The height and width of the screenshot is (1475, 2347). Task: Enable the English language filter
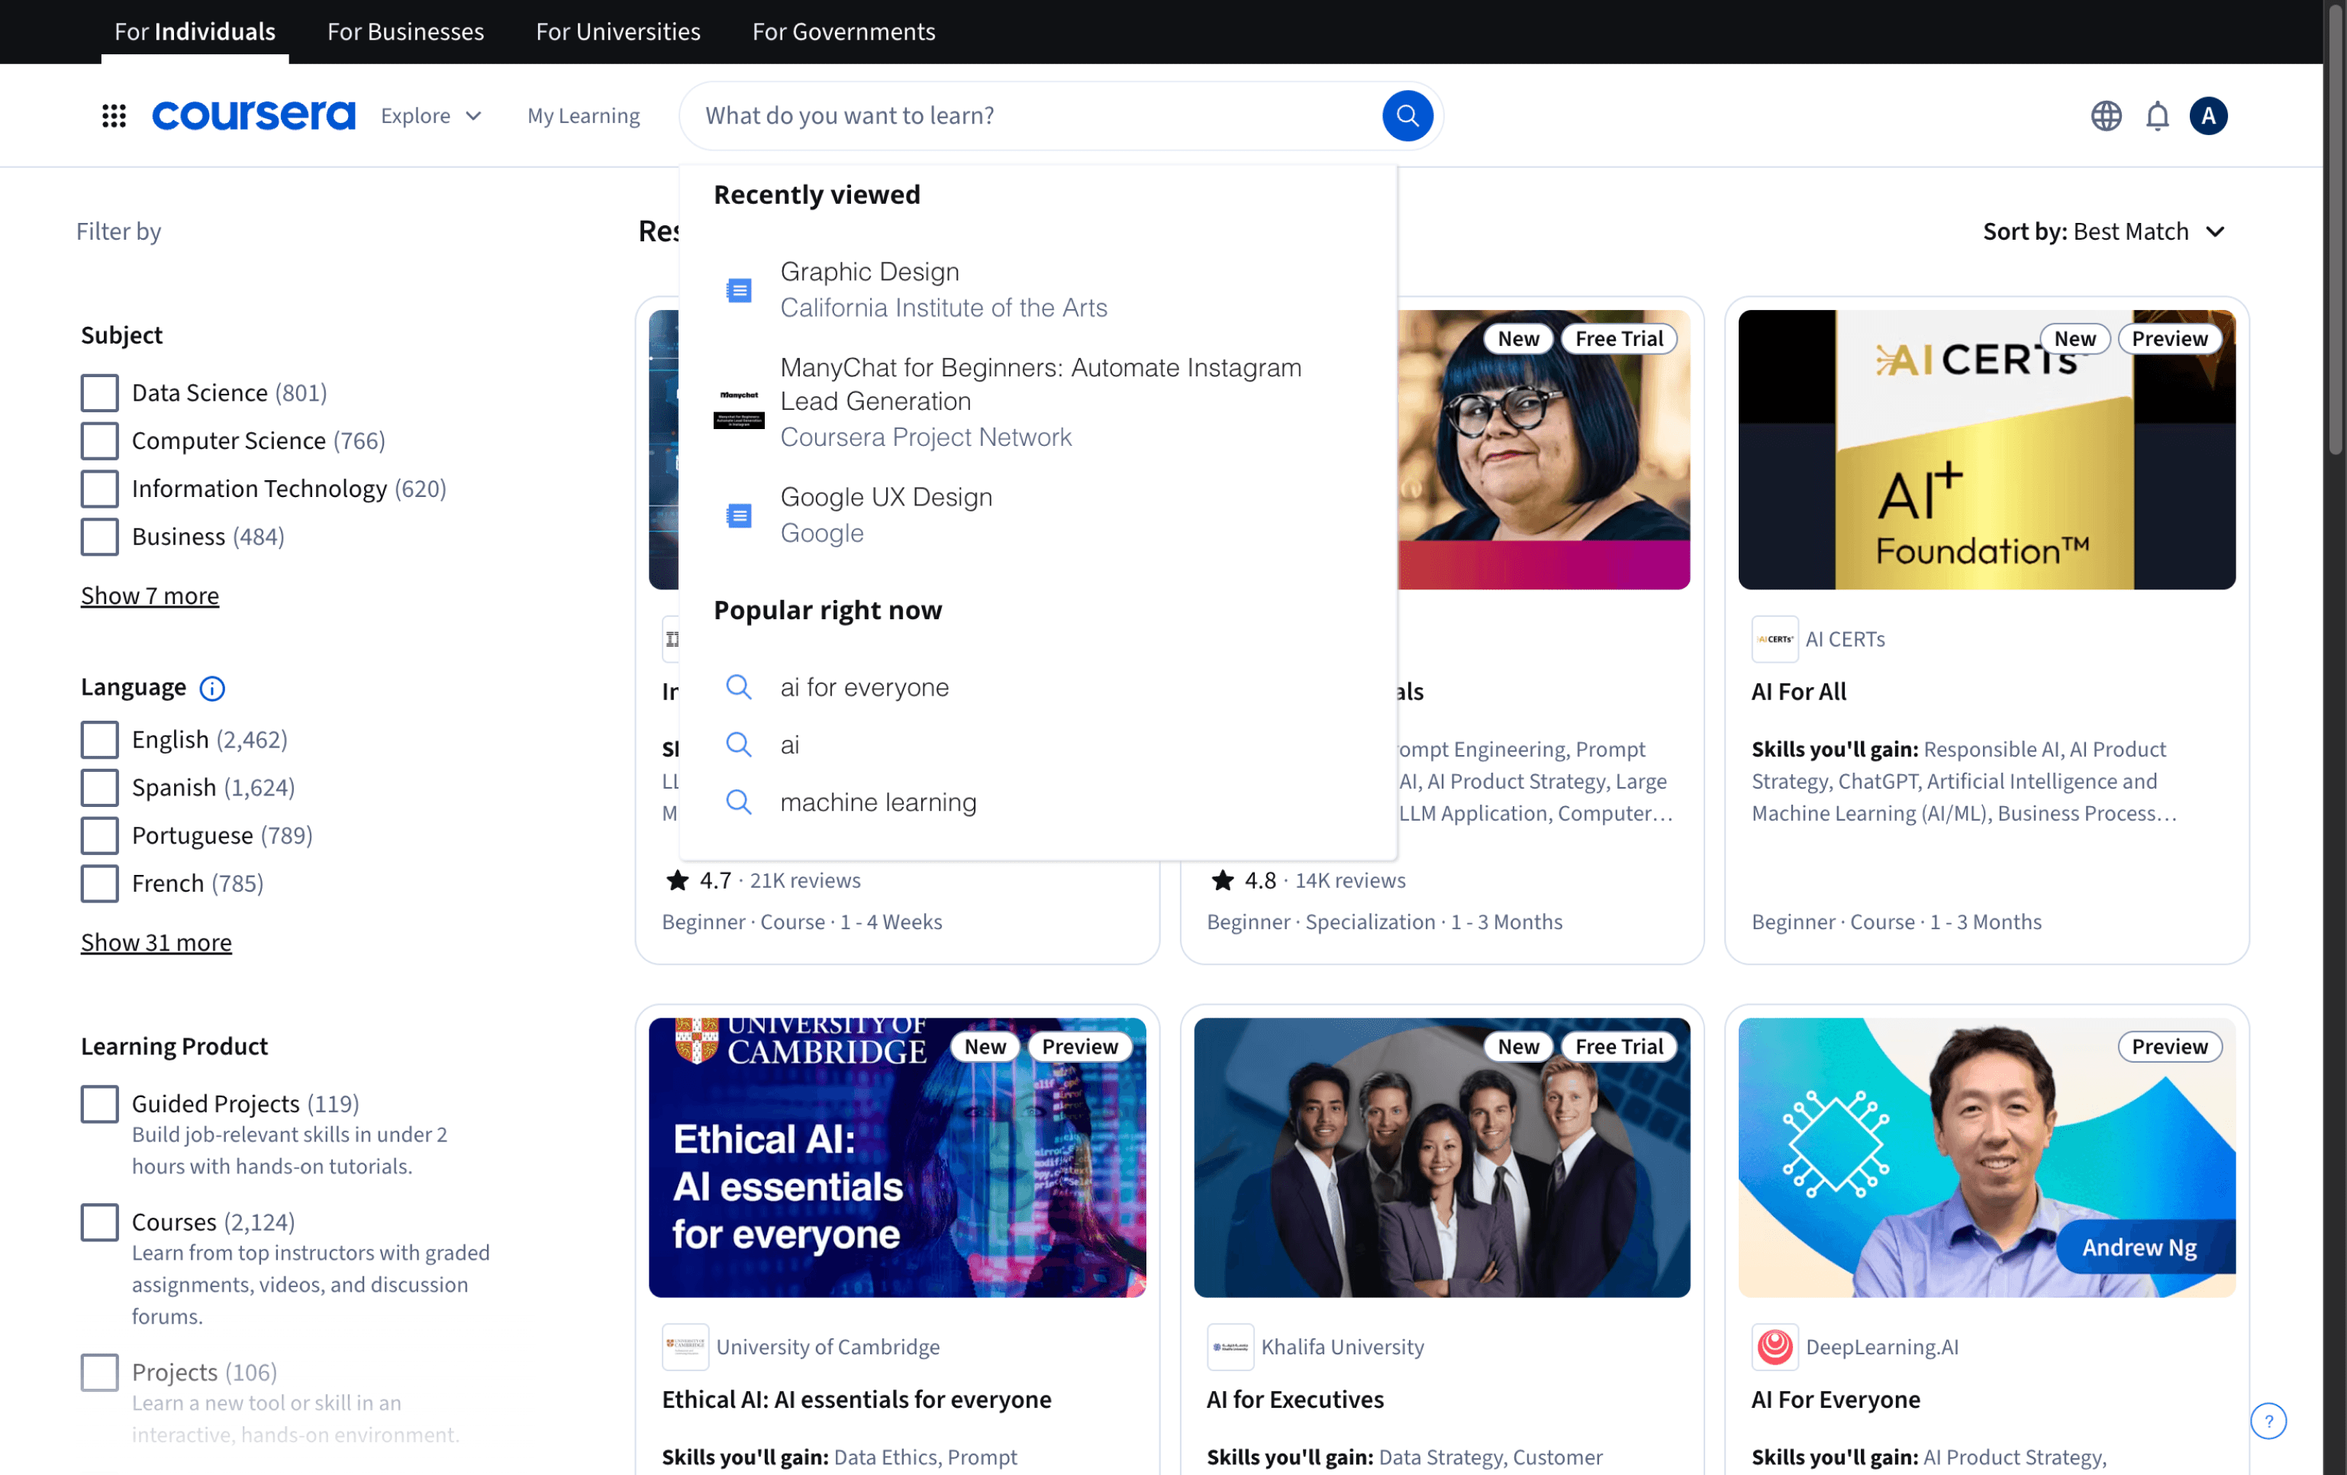pyautogui.click(x=99, y=739)
